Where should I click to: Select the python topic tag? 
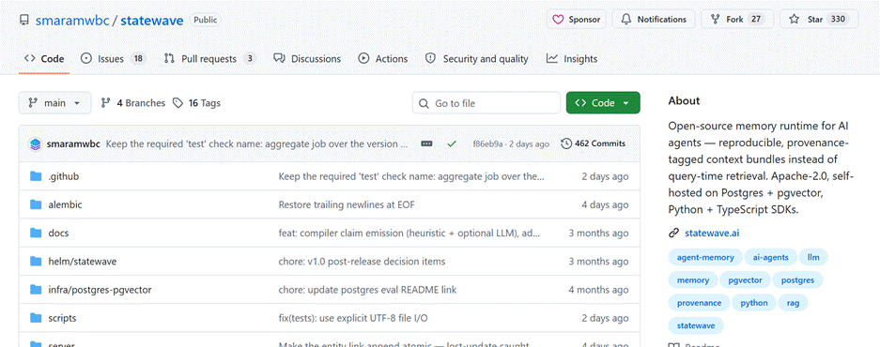click(x=754, y=303)
